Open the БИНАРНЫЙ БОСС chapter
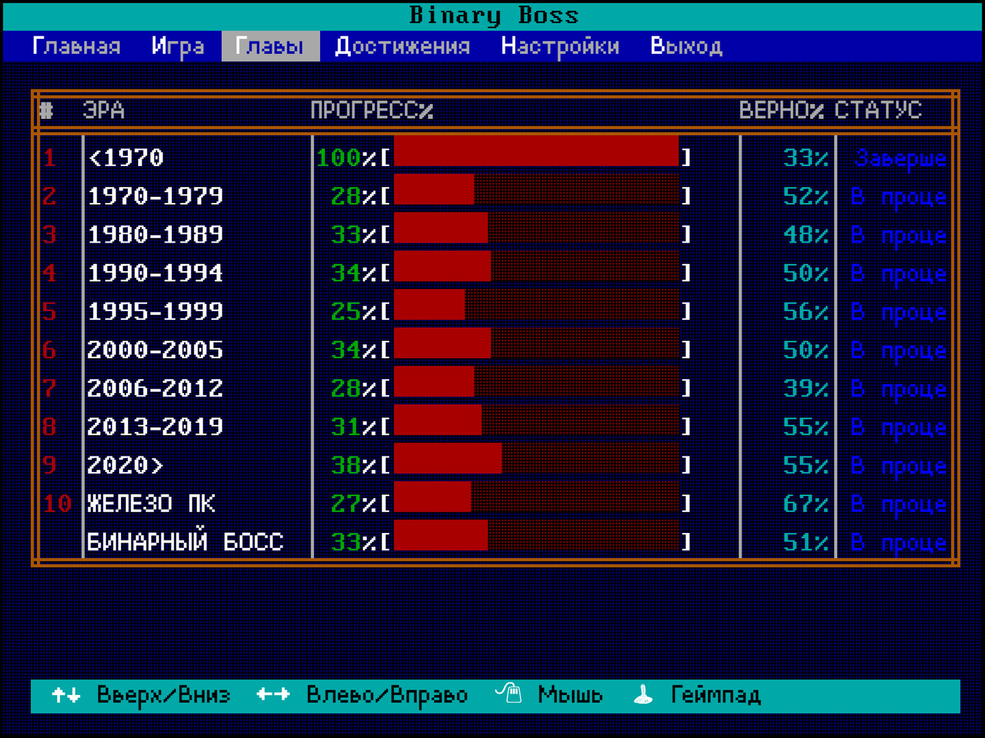Viewport: 985px width, 738px height. [185, 543]
